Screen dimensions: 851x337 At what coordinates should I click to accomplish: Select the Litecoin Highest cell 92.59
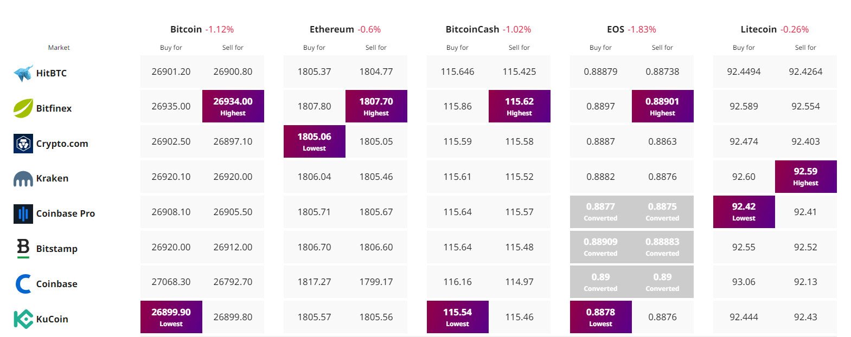coord(805,177)
